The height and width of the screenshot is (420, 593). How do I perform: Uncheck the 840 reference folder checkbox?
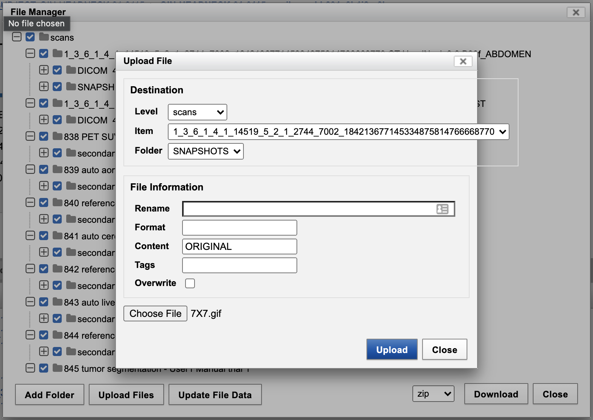point(44,202)
